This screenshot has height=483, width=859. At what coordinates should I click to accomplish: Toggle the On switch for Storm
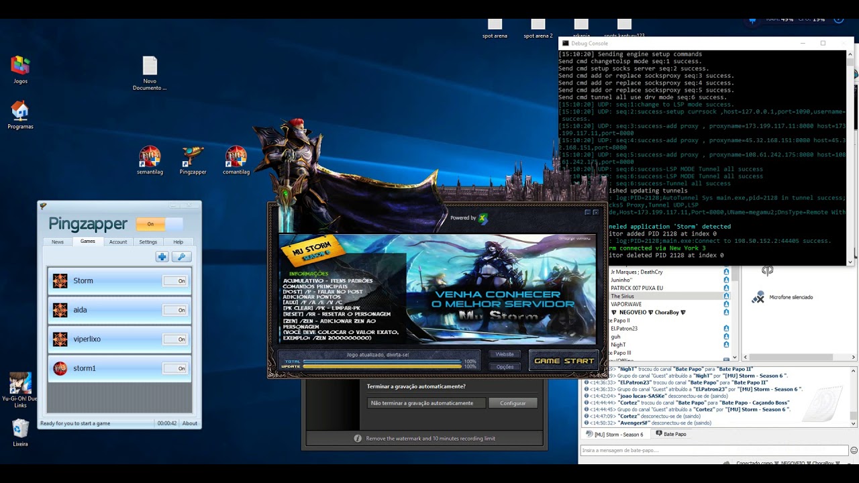click(x=174, y=281)
